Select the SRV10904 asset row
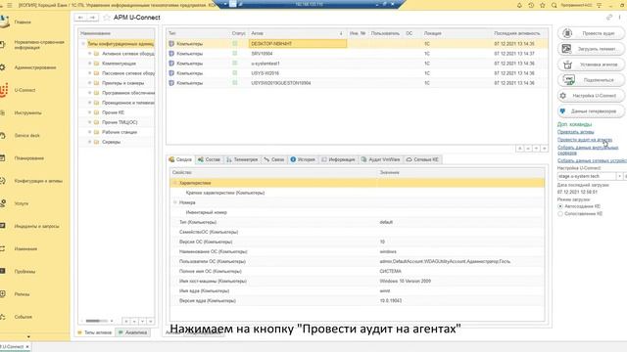The image size is (627, 352). pos(357,54)
